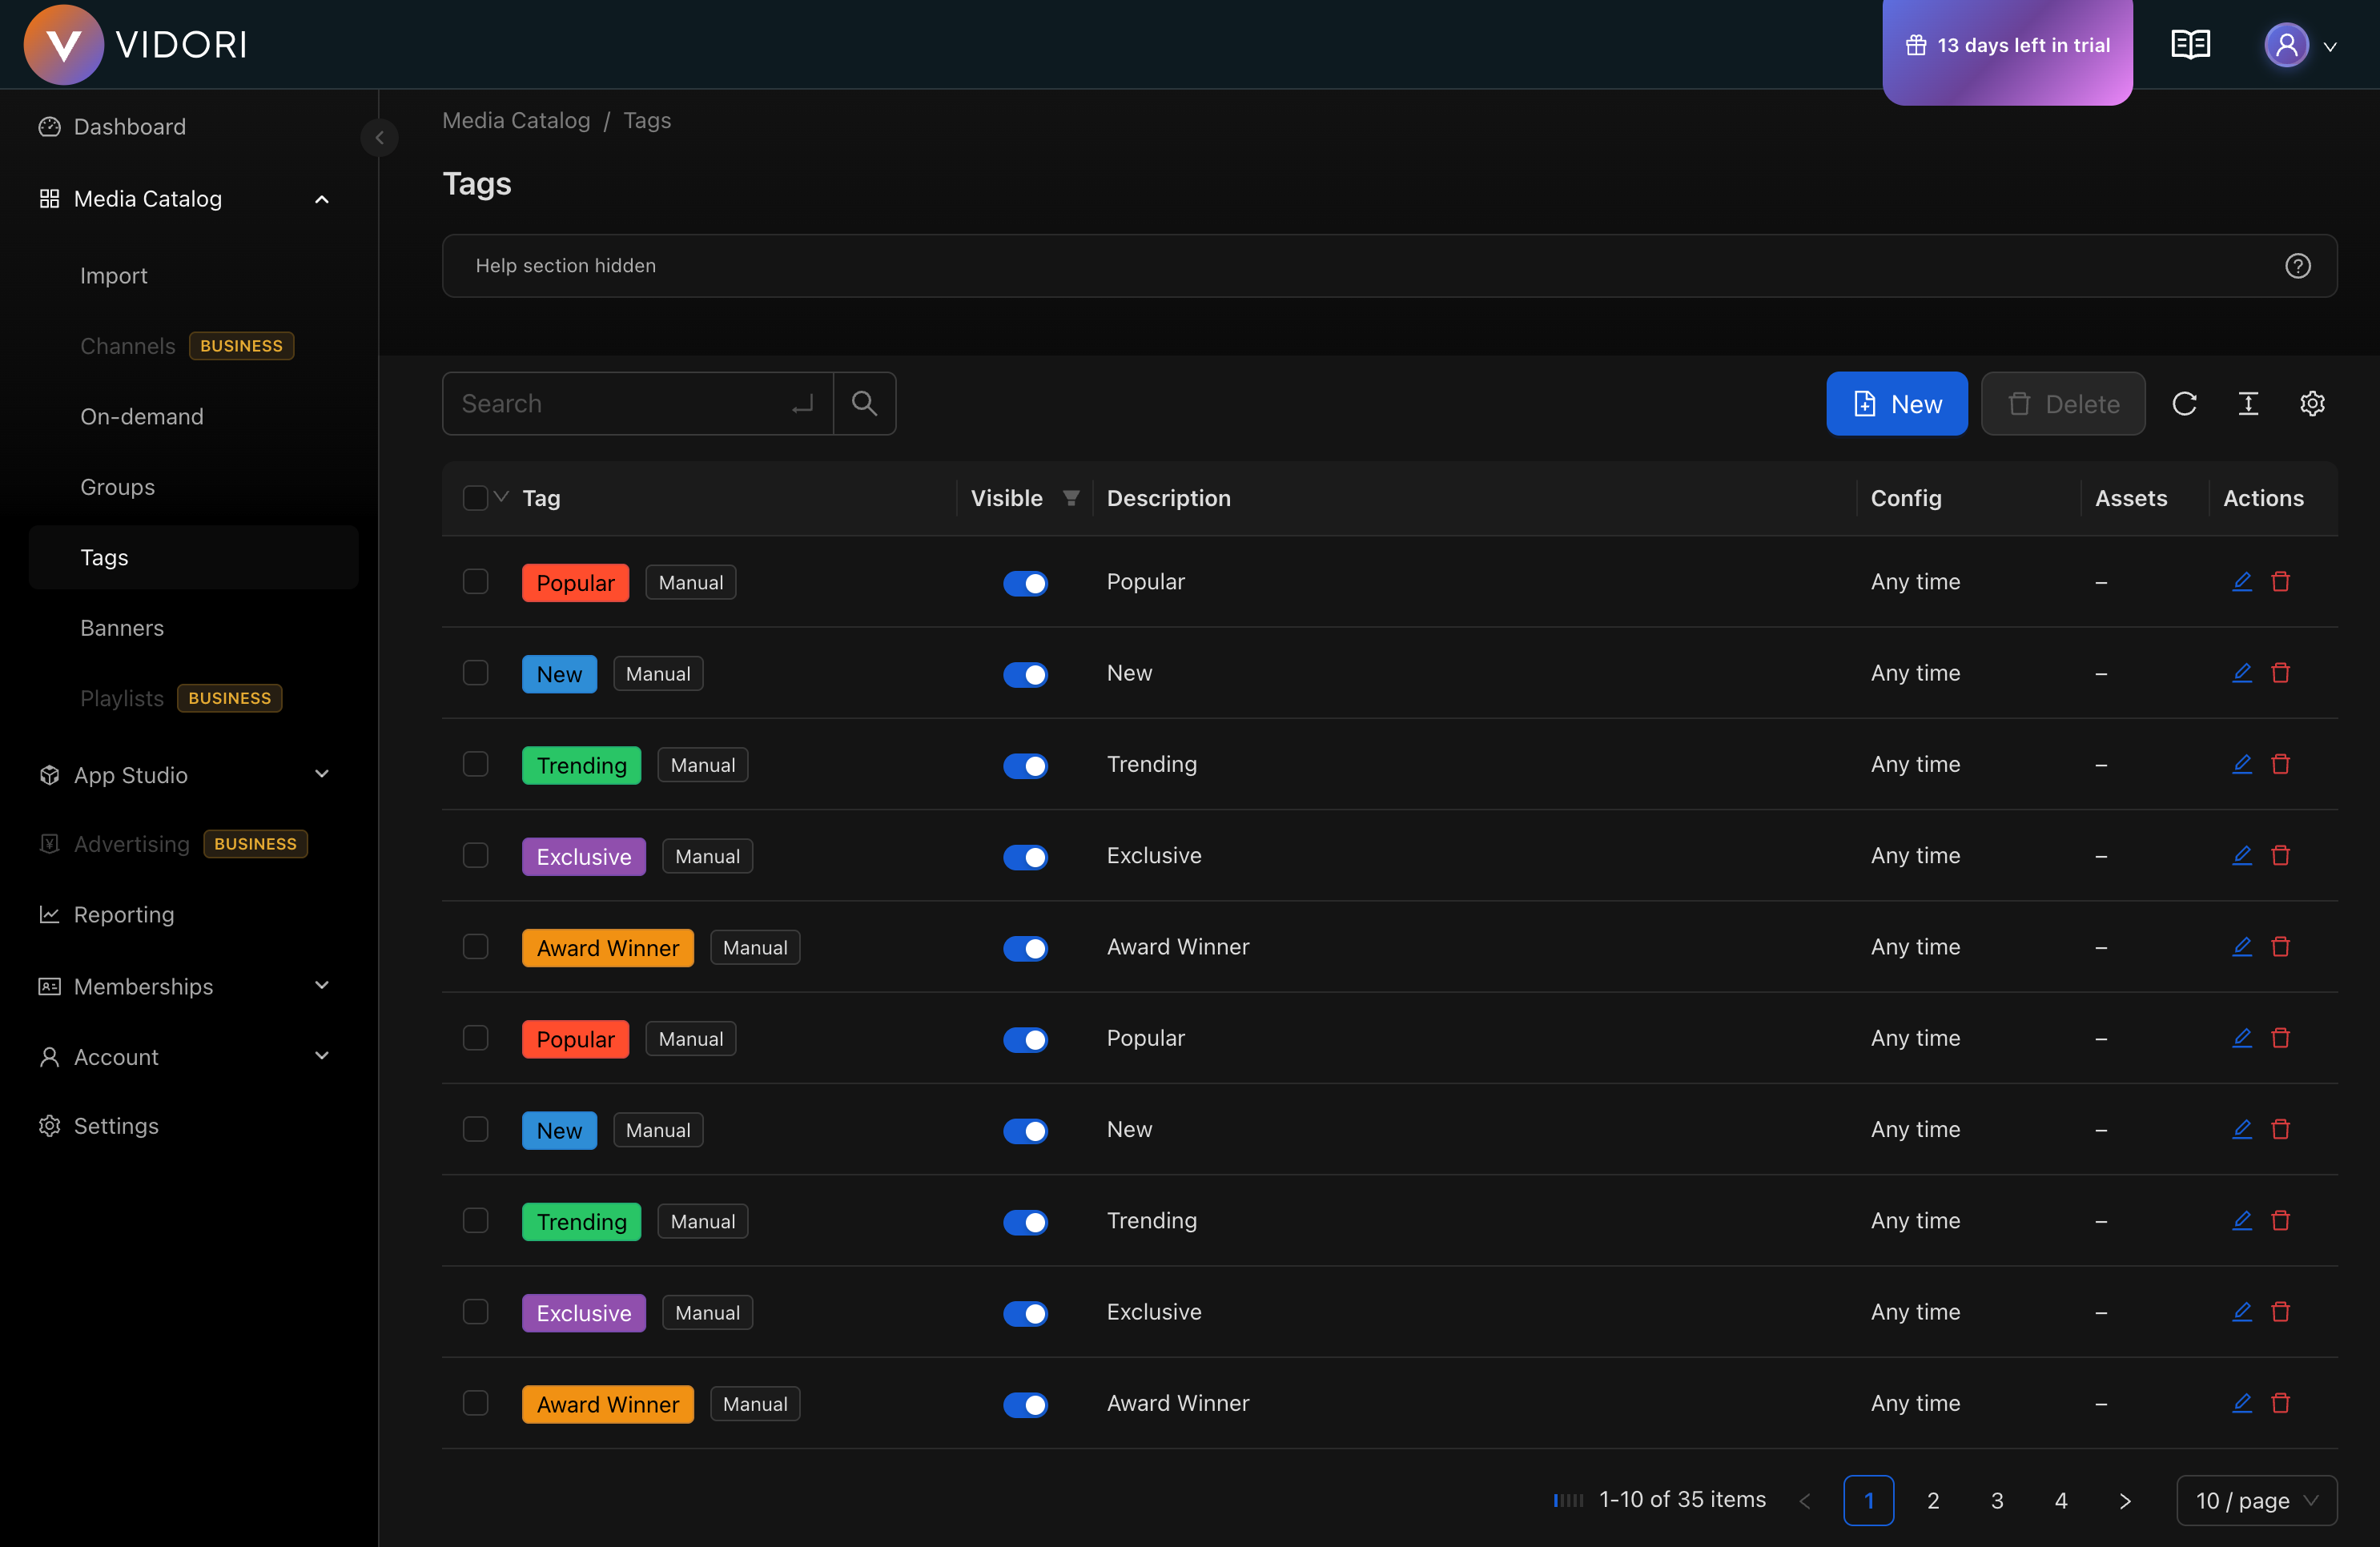
Task: Go to Reporting in sidebar
Action: click(x=124, y=915)
